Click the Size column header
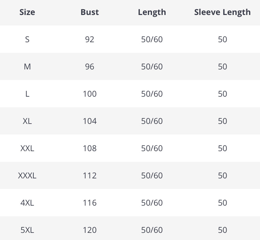 pyautogui.click(x=27, y=12)
